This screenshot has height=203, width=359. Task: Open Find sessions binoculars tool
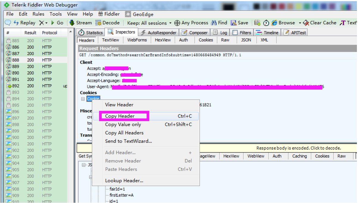219,23
